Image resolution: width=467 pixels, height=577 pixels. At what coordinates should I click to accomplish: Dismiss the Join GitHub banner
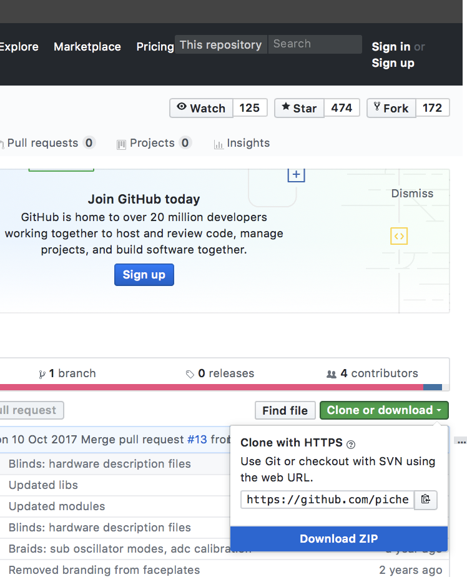412,194
